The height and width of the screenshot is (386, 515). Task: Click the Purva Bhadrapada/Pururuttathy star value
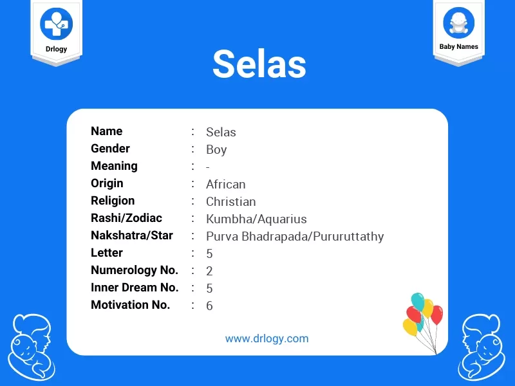[x=295, y=236]
